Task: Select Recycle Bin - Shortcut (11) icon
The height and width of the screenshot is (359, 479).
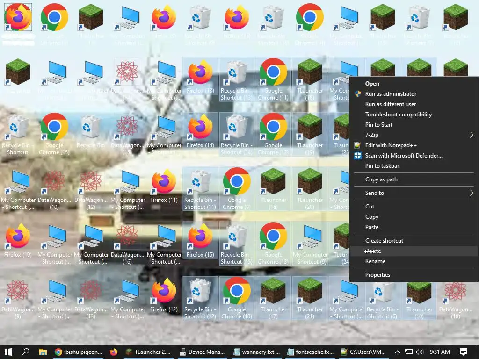Action: [x=200, y=188]
